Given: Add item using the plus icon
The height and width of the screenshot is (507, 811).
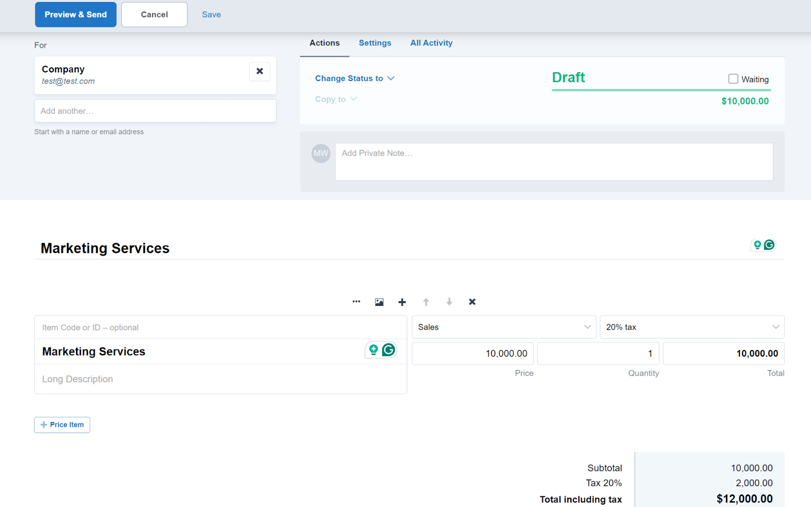Looking at the screenshot, I should click(402, 302).
